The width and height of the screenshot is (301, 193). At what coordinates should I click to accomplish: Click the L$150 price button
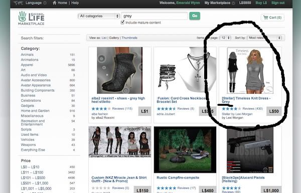point(142,190)
